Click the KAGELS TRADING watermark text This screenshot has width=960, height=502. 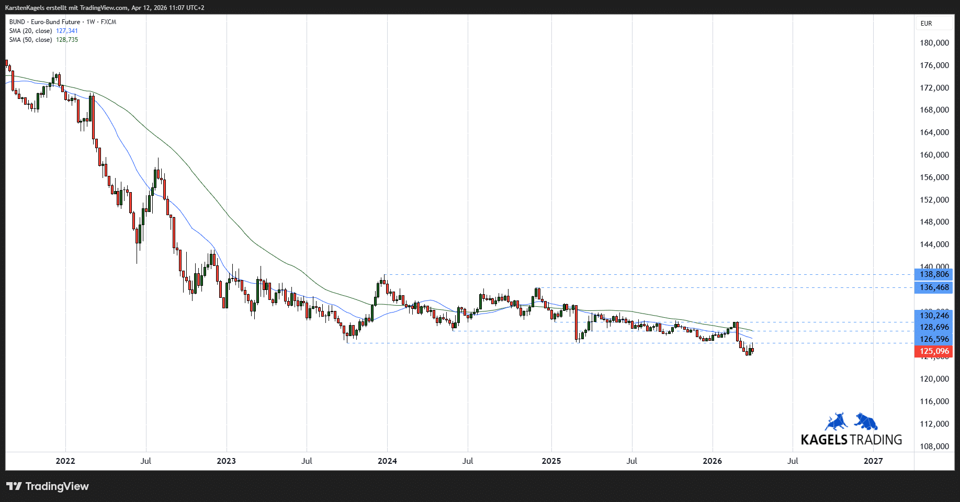point(851,440)
